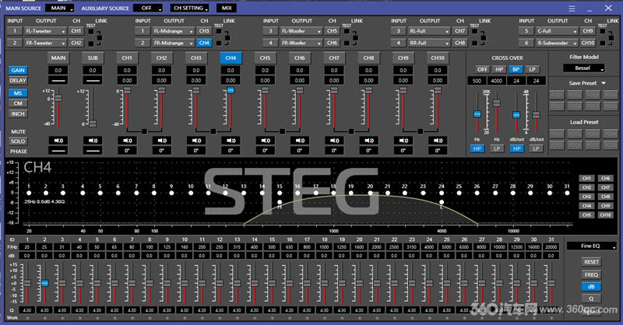
Task: Mute CH3 with its speaker icon
Action: (x=196, y=141)
